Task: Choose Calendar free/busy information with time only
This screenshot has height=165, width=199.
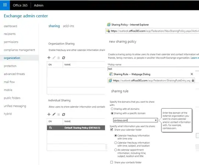Action: (x=115, y=136)
